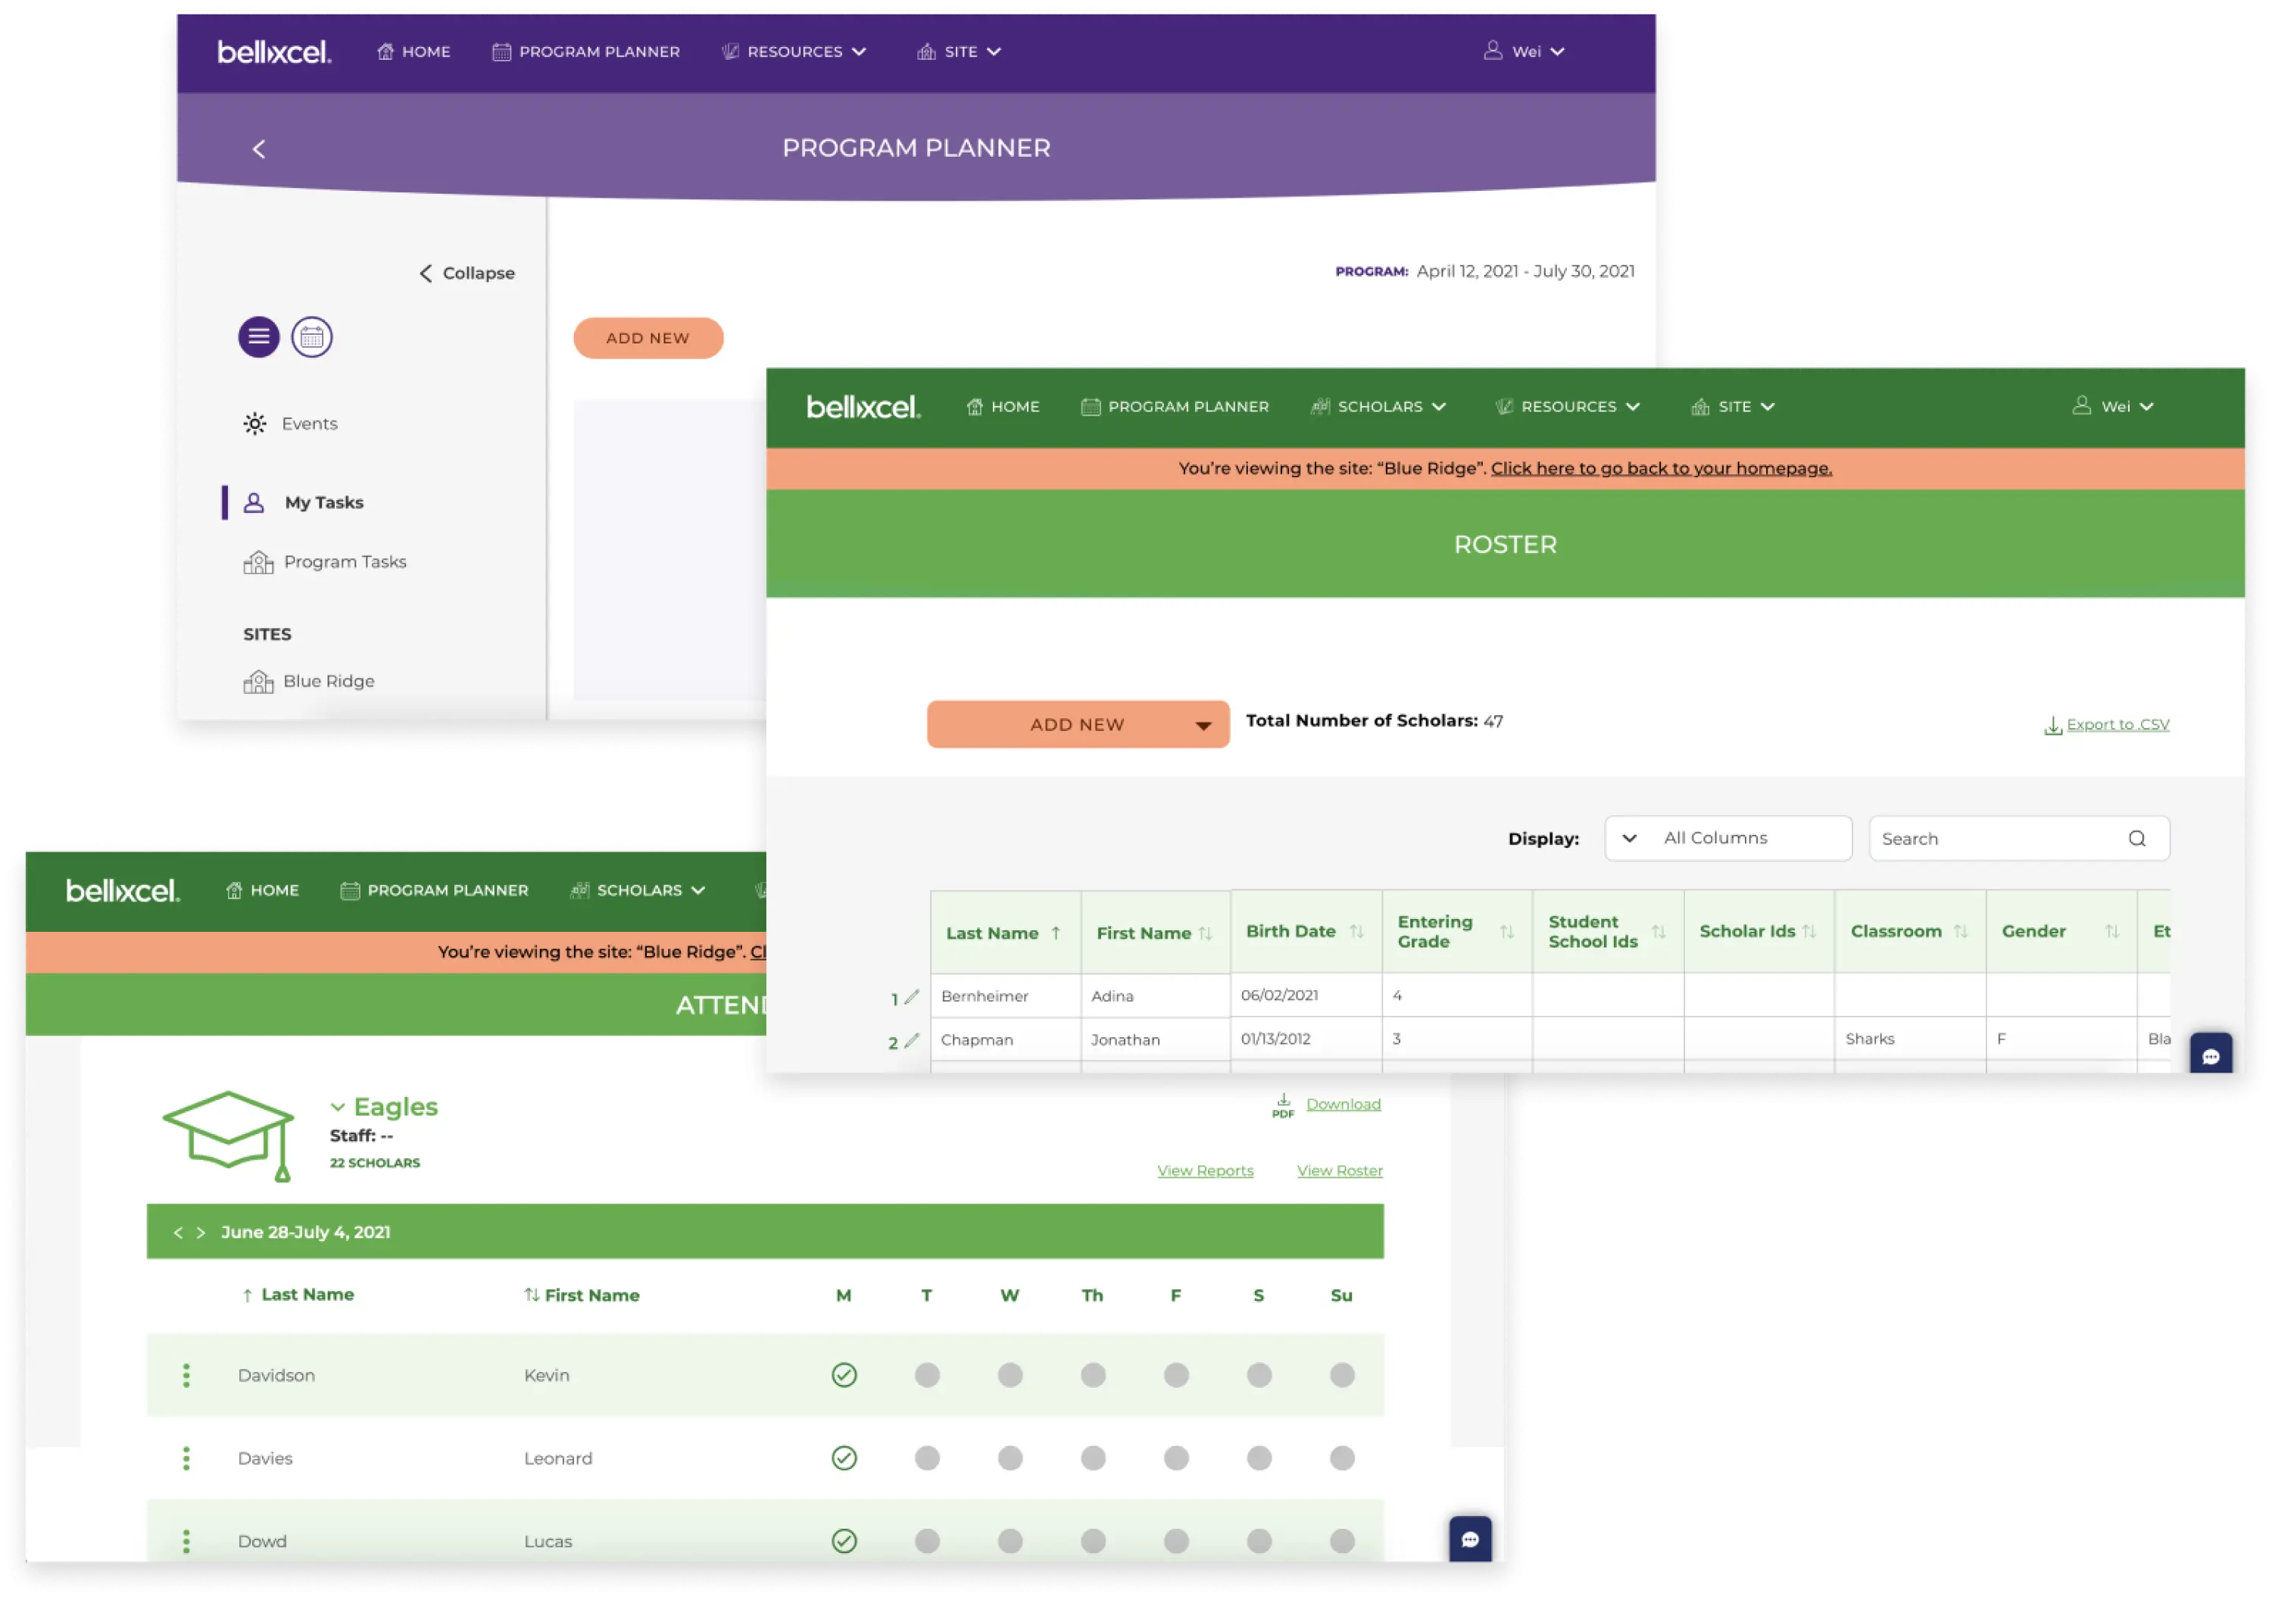Click the back arrow on Program Planner header

point(259,148)
